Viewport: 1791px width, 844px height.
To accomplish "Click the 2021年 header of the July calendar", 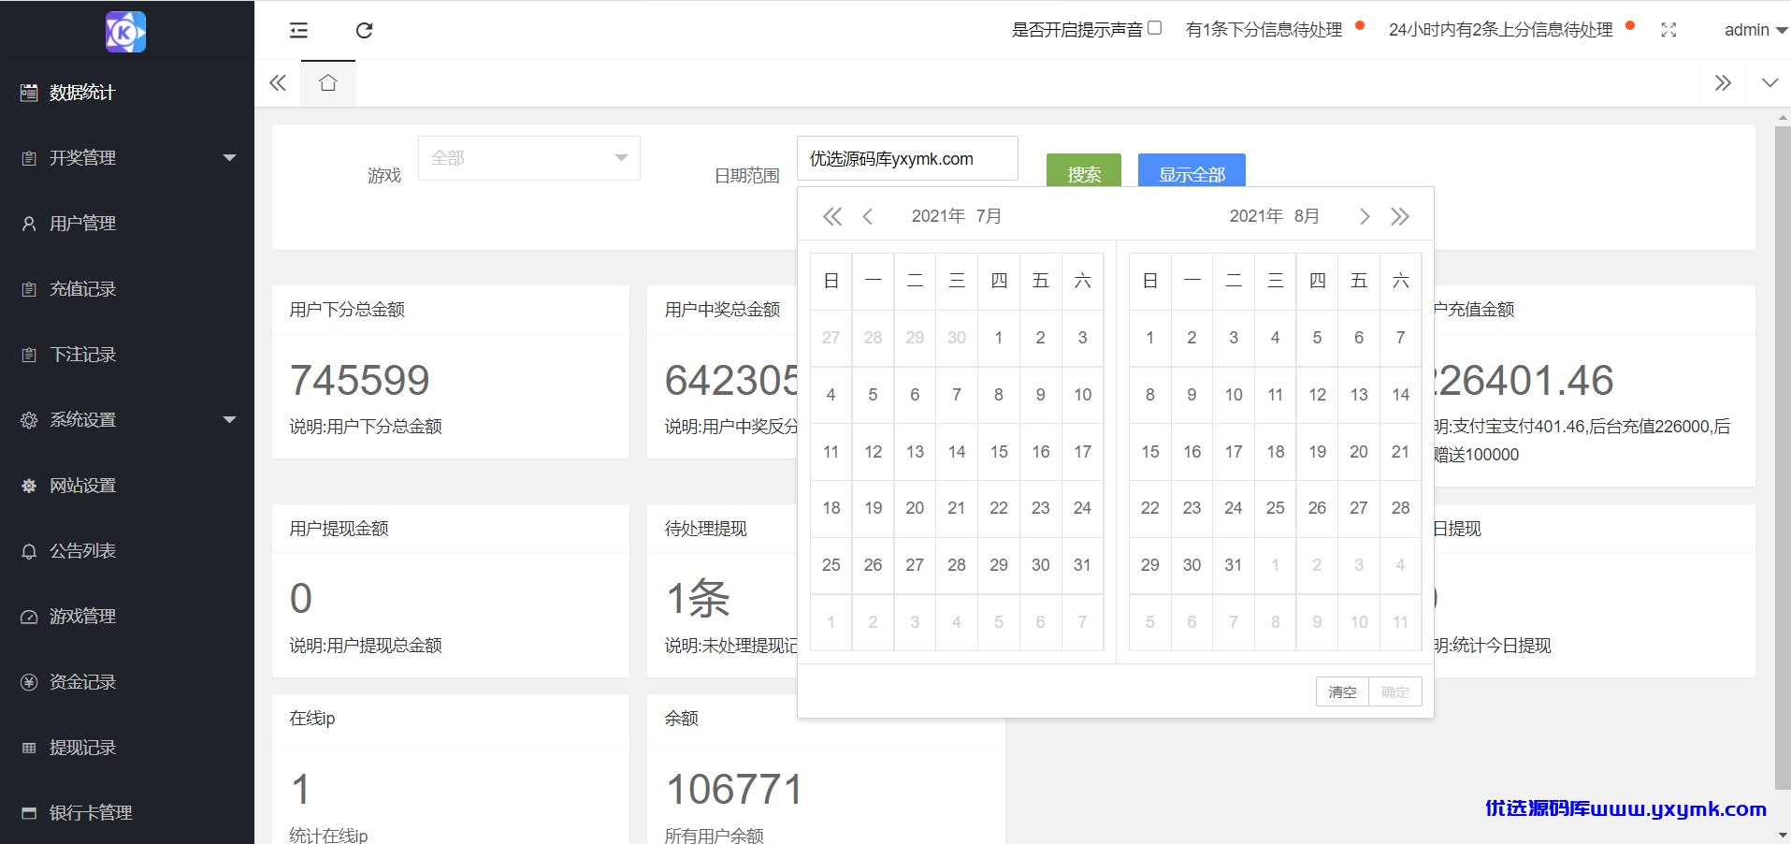I will pos(938,216).
